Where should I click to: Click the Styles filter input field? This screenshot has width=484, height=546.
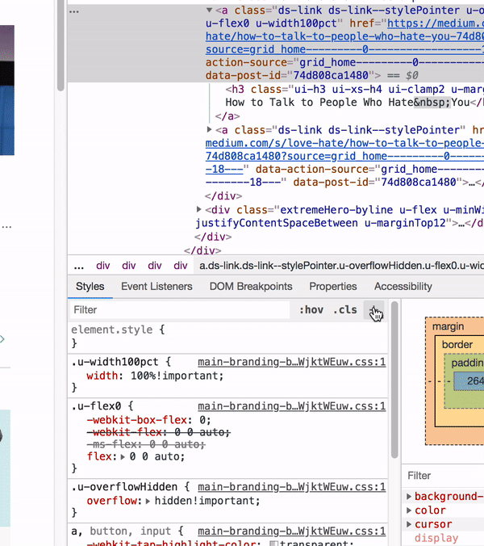[180, 309]
